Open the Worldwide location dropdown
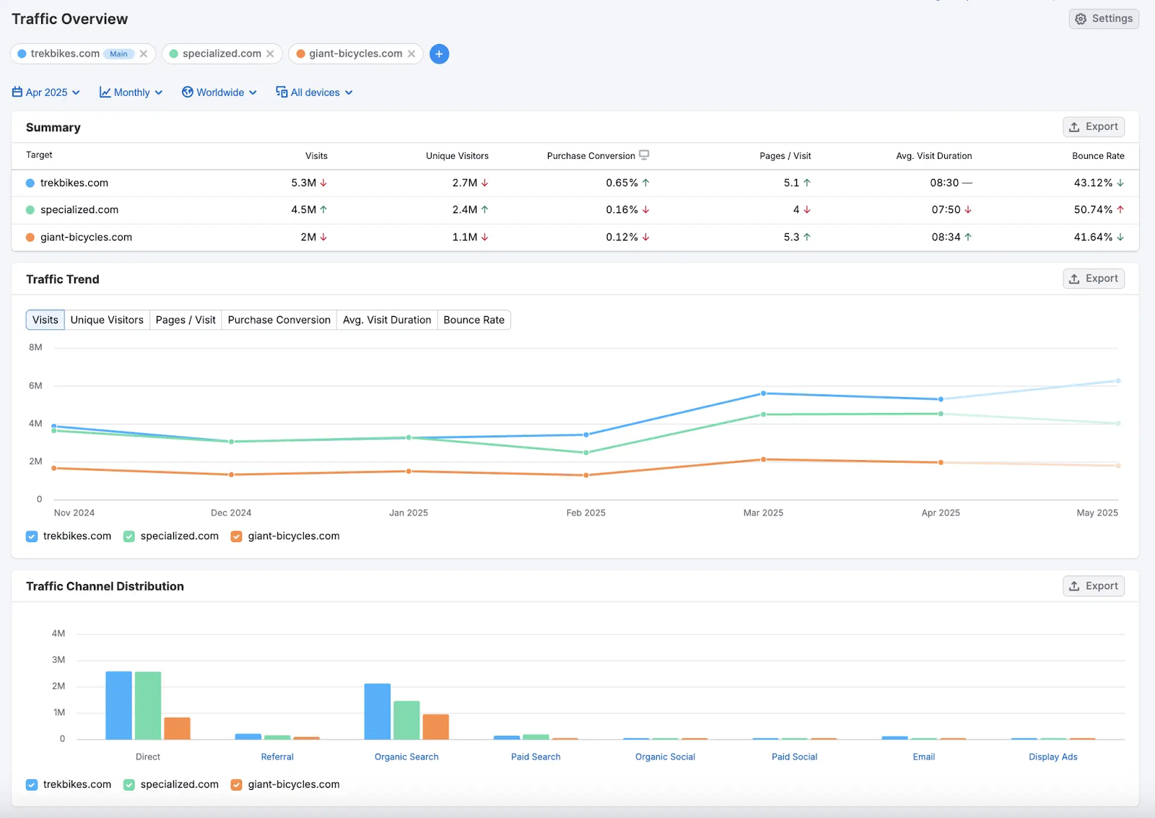1155x818 pixels. click(x=219, y=92)
